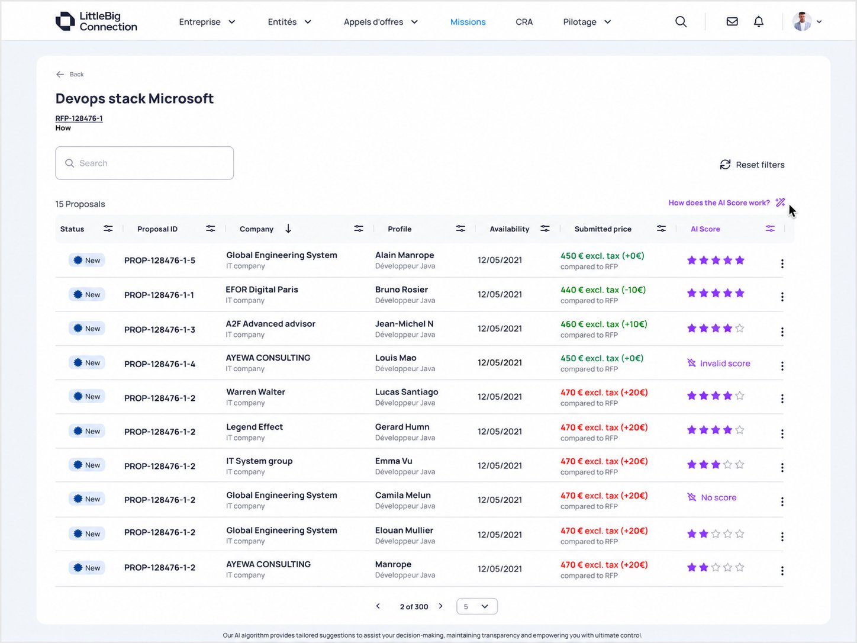Image resolution: width=857 pixels, height=643 pixels.
Task: Open the Submitted price column filter icon
Action: (662, 229)
